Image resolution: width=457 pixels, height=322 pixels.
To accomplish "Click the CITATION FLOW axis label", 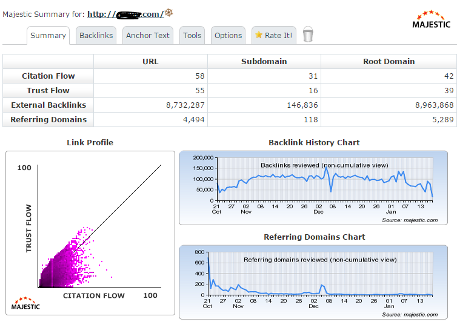I will [x=94, y=295].
